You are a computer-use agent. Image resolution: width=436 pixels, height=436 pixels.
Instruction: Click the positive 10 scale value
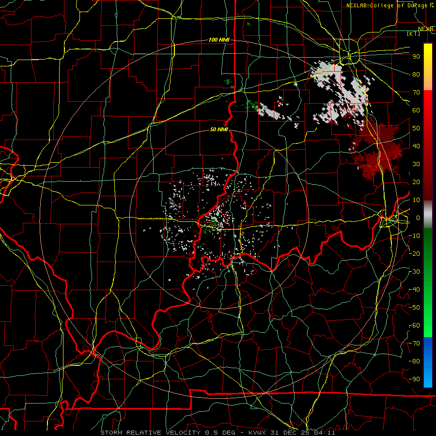pyautogui.click(x=416, y=200)
